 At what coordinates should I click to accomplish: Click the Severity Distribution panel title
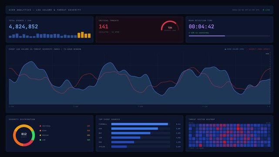22,119
